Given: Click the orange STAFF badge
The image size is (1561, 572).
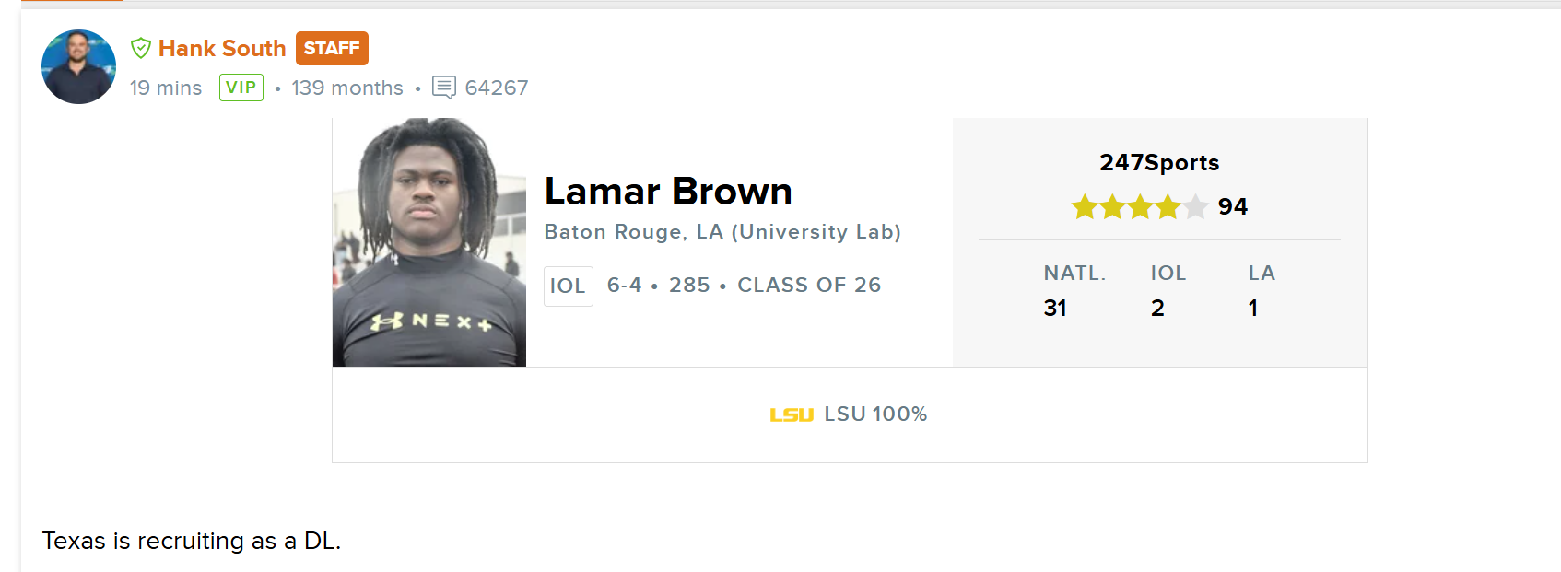Looking at the screenshot, I should (332, 48).
